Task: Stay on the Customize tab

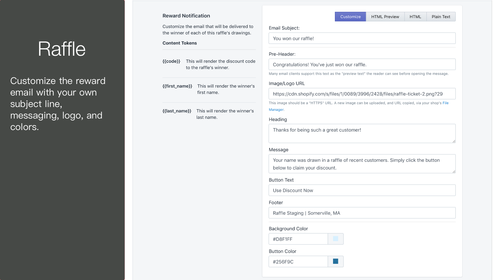Action: point(350,16)
